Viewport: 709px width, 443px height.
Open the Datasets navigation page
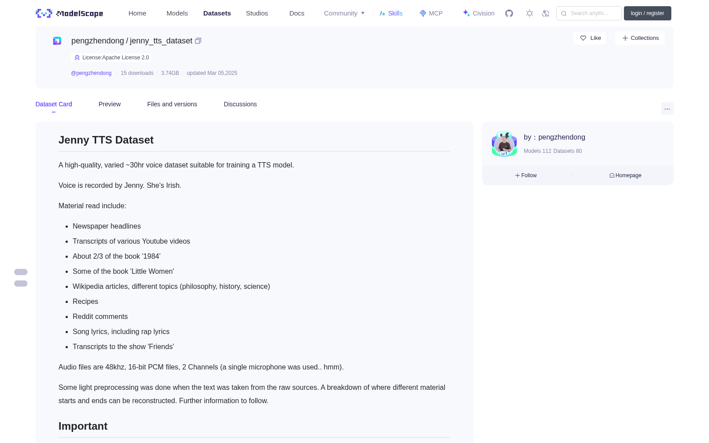click(217, 13)
